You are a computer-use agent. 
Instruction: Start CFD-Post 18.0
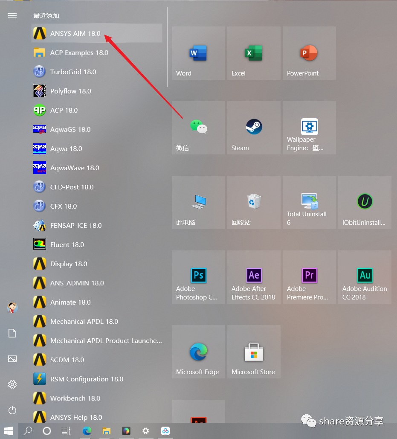pos(97,187)
